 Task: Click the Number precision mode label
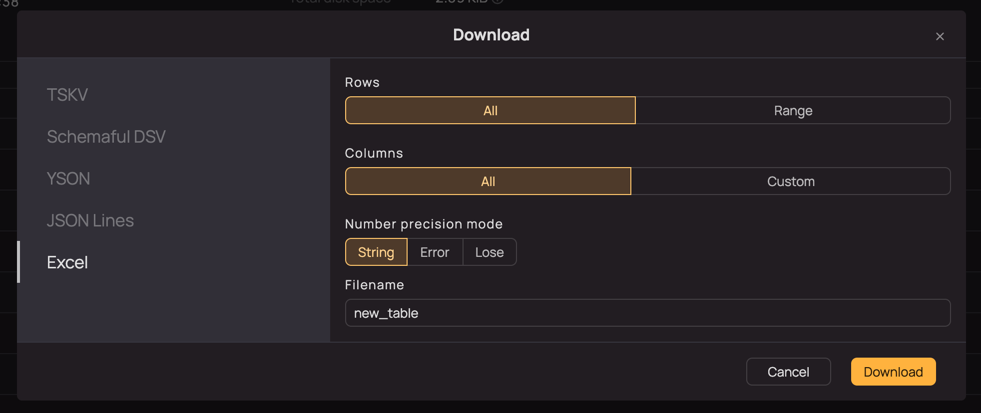[x=424, y=224]
